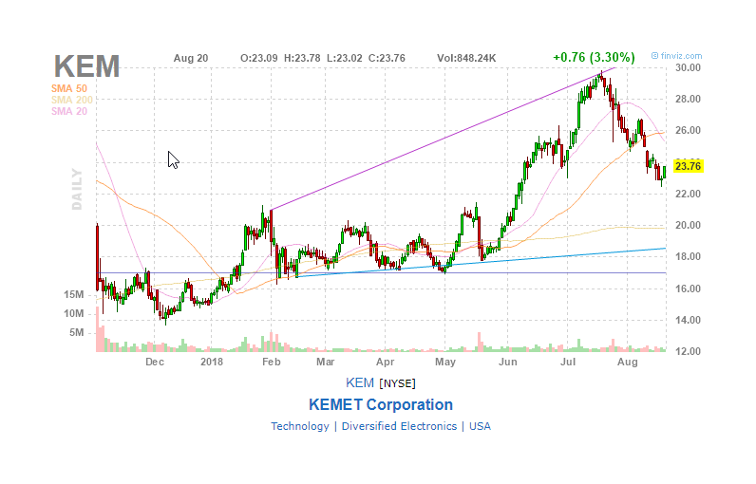Open the KEMET Corporation company link
The width and height of the screenshot is (756, 484).
(381, 404)
